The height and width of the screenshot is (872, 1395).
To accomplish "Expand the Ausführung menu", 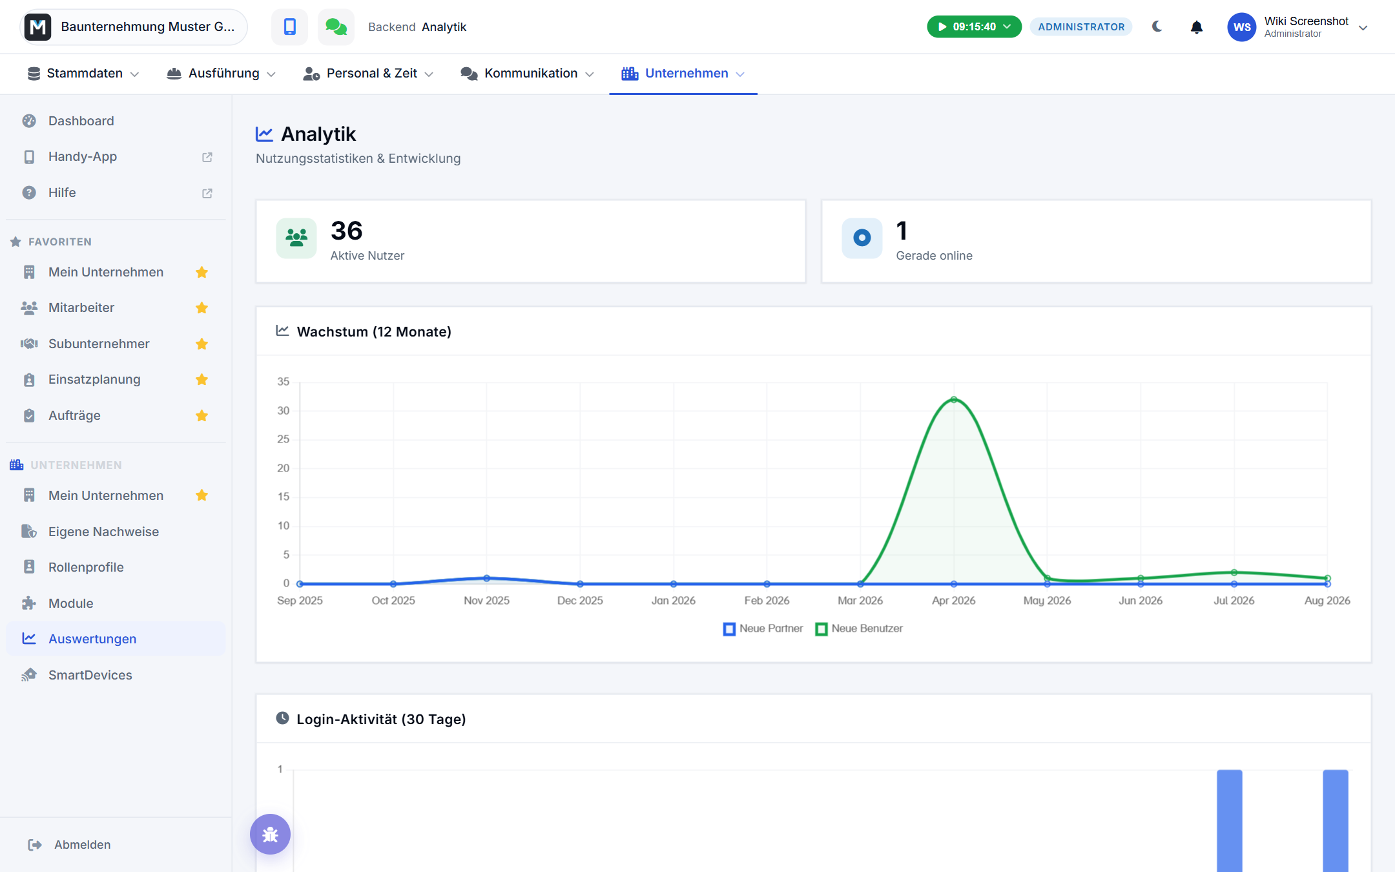I will pos(222,74).
